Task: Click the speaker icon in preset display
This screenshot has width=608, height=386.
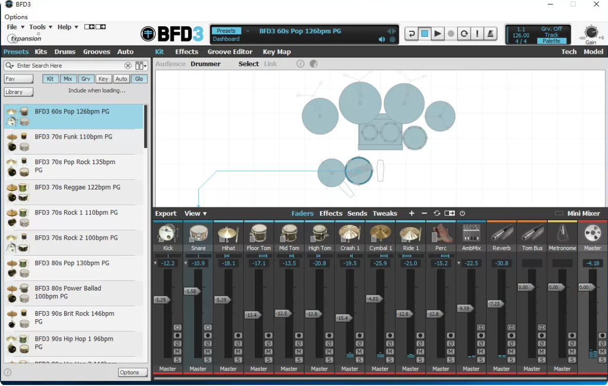Action: tap(382, 39)
